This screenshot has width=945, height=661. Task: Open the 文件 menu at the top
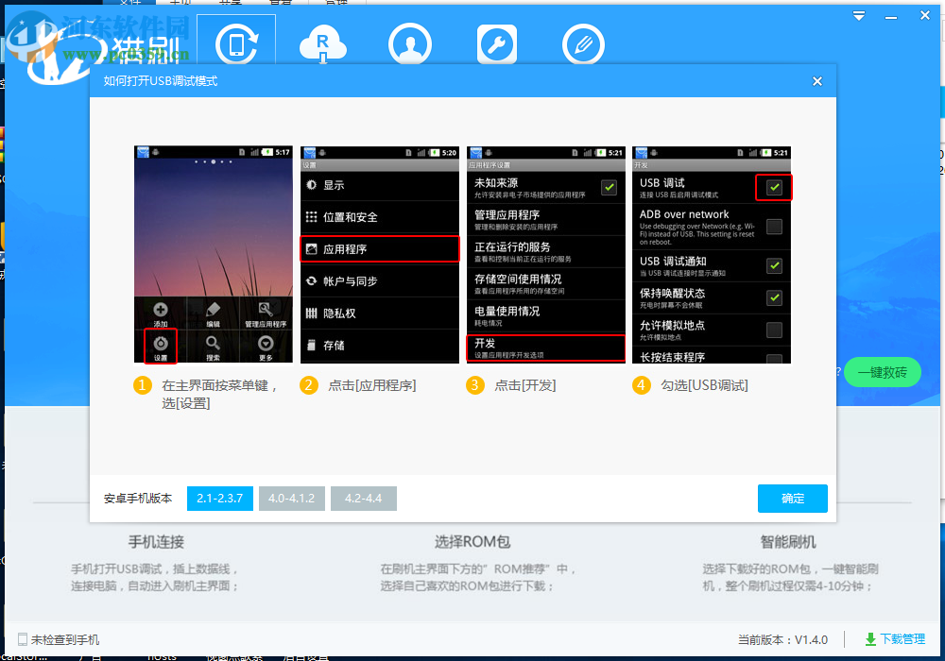pyautogui.click(x=130, y=4)
